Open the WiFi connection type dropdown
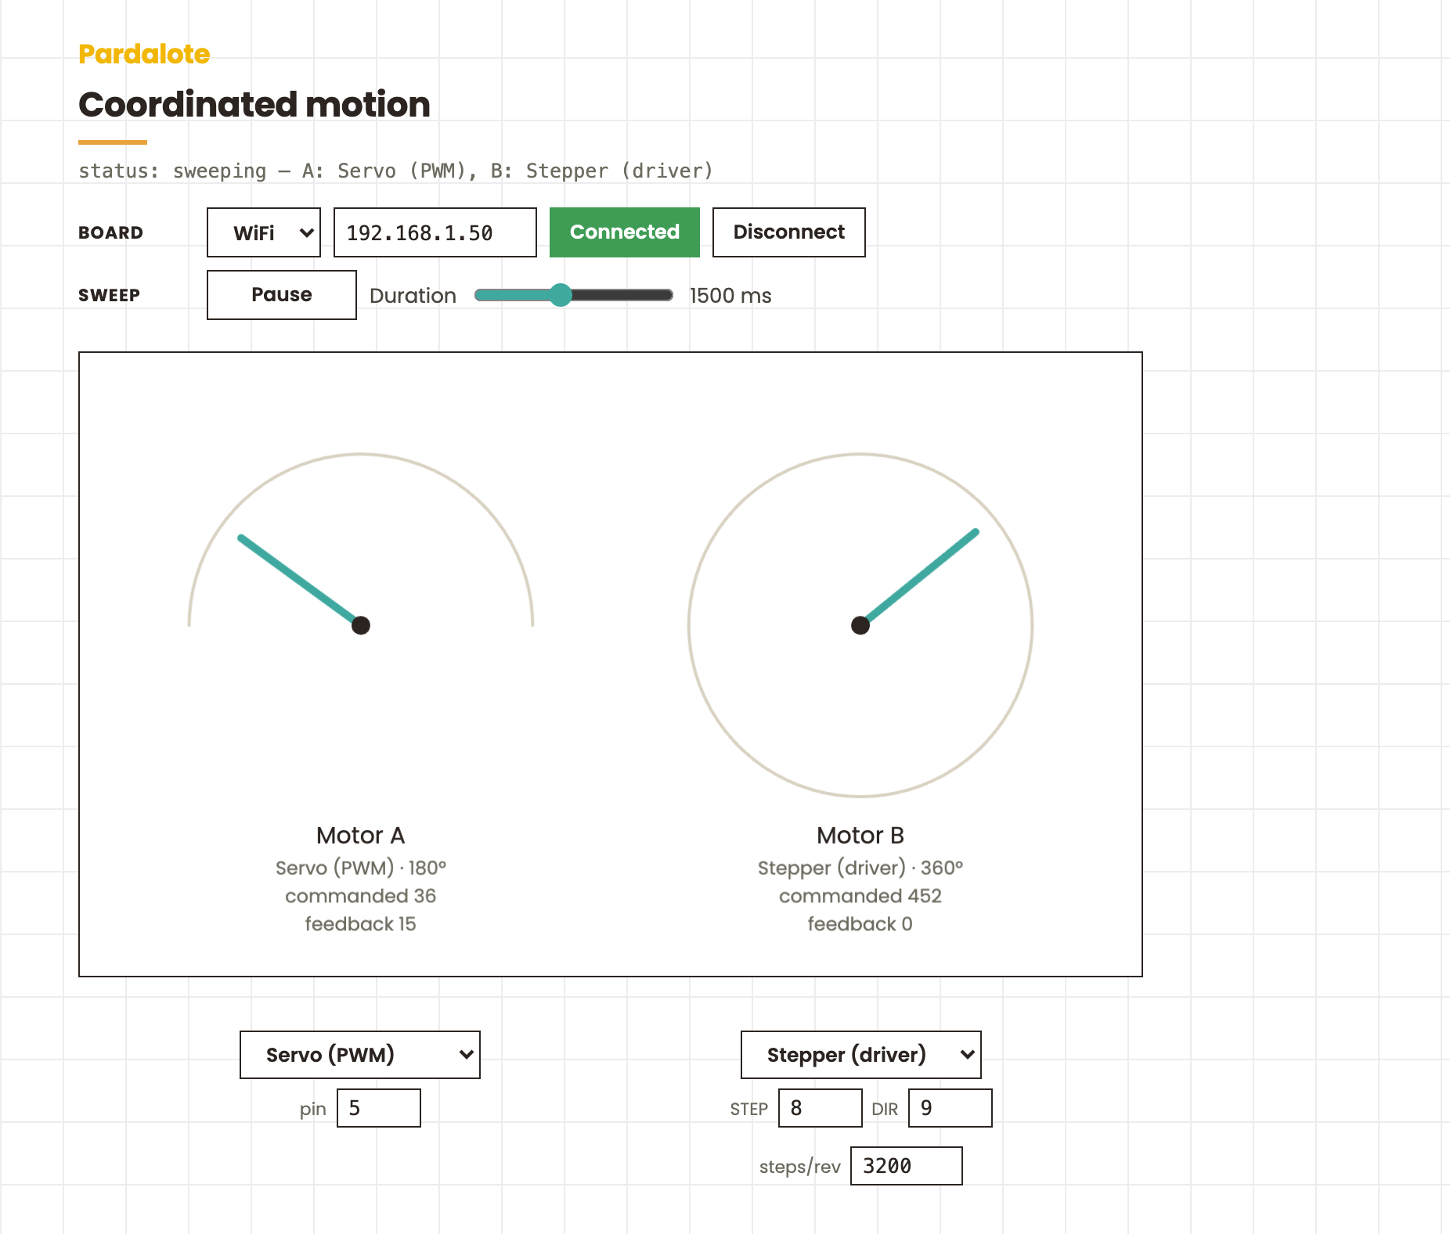 click(x=264, y=232)
